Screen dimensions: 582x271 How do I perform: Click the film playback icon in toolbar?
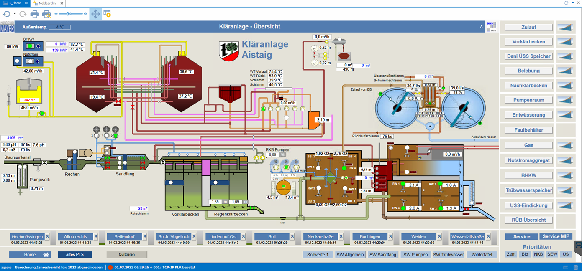pos(107,14)
